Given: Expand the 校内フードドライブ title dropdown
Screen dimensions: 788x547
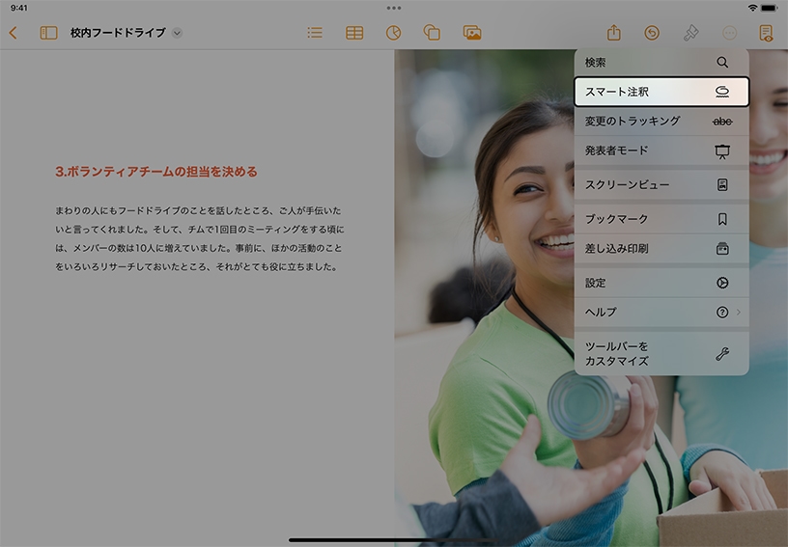Looking at the screenshot, I should coord(177,33).
